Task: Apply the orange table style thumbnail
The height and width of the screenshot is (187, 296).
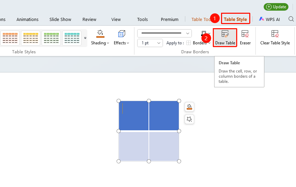Action: coord(10,38)
